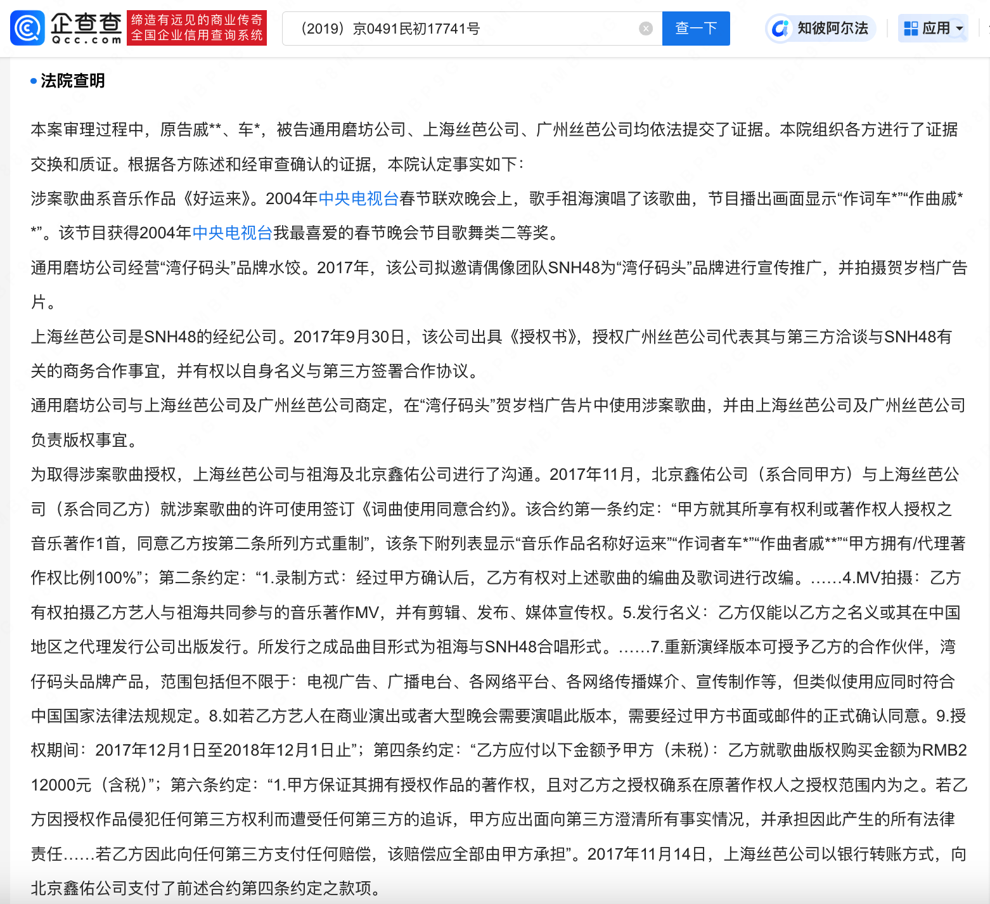Expand the 应用 dropdown menu

coord(960,29)
